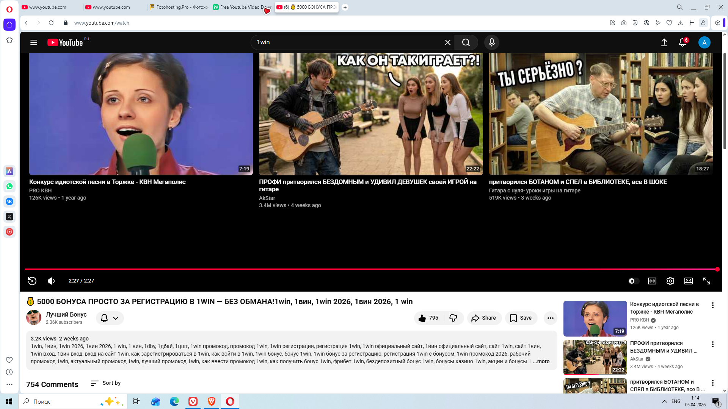Open video player settings gear
This screenshot has height=409, width=728.
(x=670, y=281)
